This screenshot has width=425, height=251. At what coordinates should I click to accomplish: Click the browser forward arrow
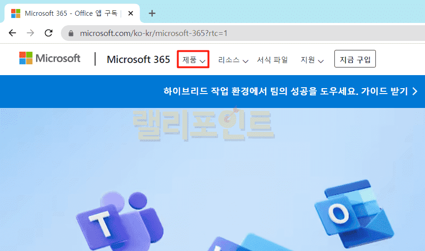click(x=30, y=33)
